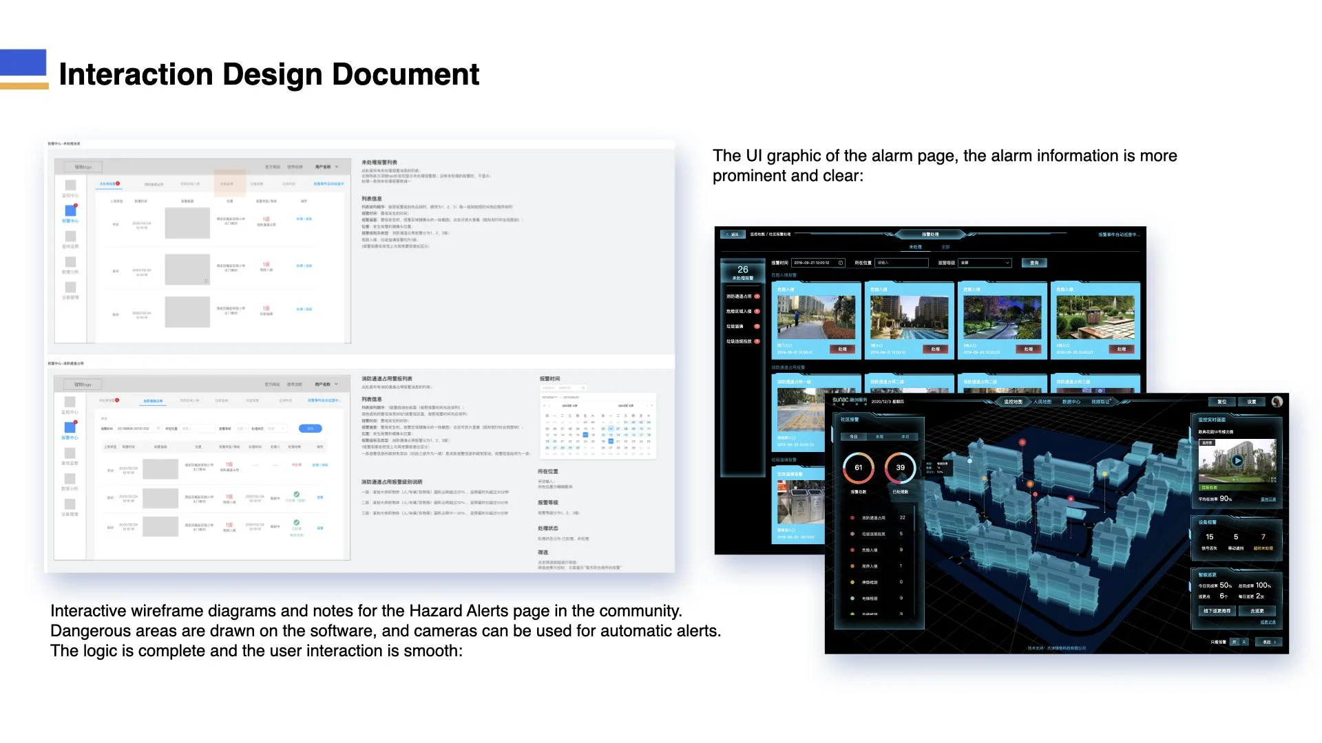Viewport: 1322px width, 743px height.
Task: Select 今日 in community alarm period selector
Action: pyautogui.click(x=854, y=437)
